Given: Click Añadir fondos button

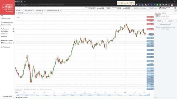Looking at the screenshot, I should tap(153, 8).
